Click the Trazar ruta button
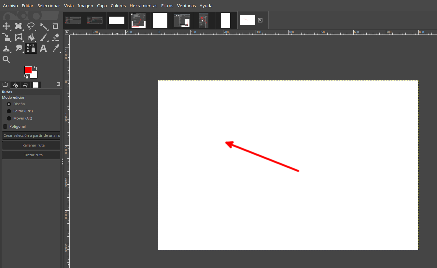The height and width of the screenshot is (268, 437). pos(31,155)
